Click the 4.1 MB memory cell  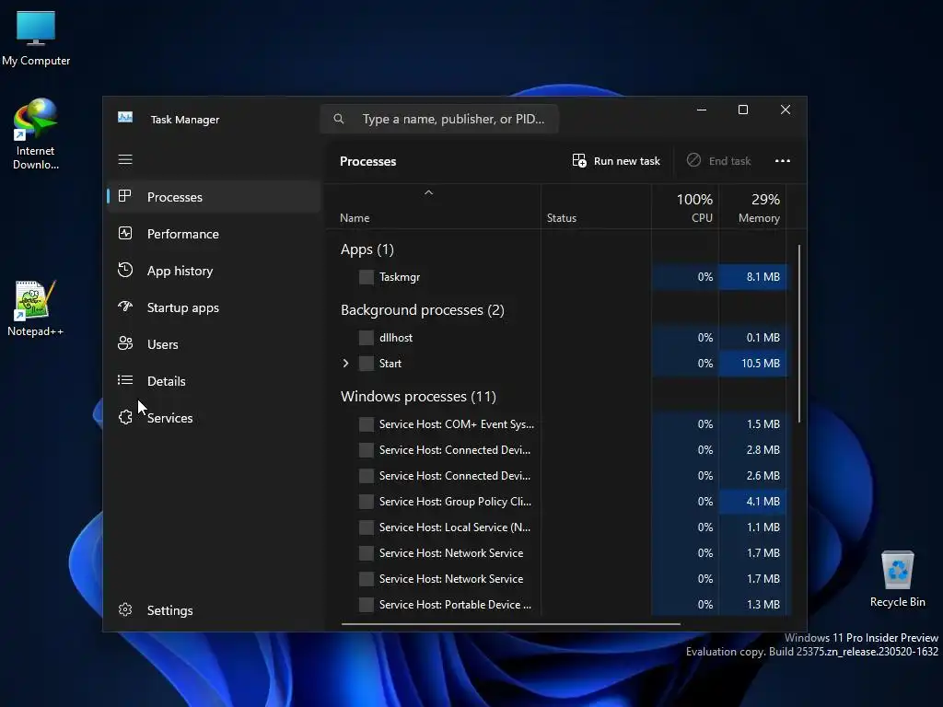pos(753,502)
